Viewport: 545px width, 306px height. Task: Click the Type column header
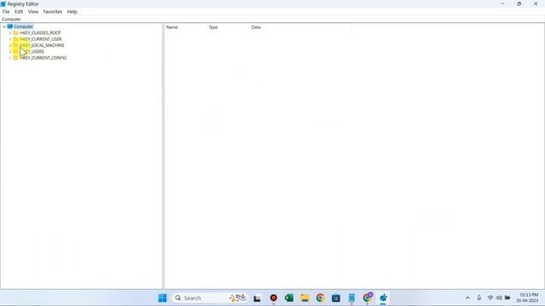(x=228, y=27)
